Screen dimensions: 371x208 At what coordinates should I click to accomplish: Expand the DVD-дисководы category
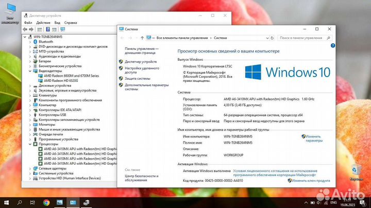tap(30, 46)
